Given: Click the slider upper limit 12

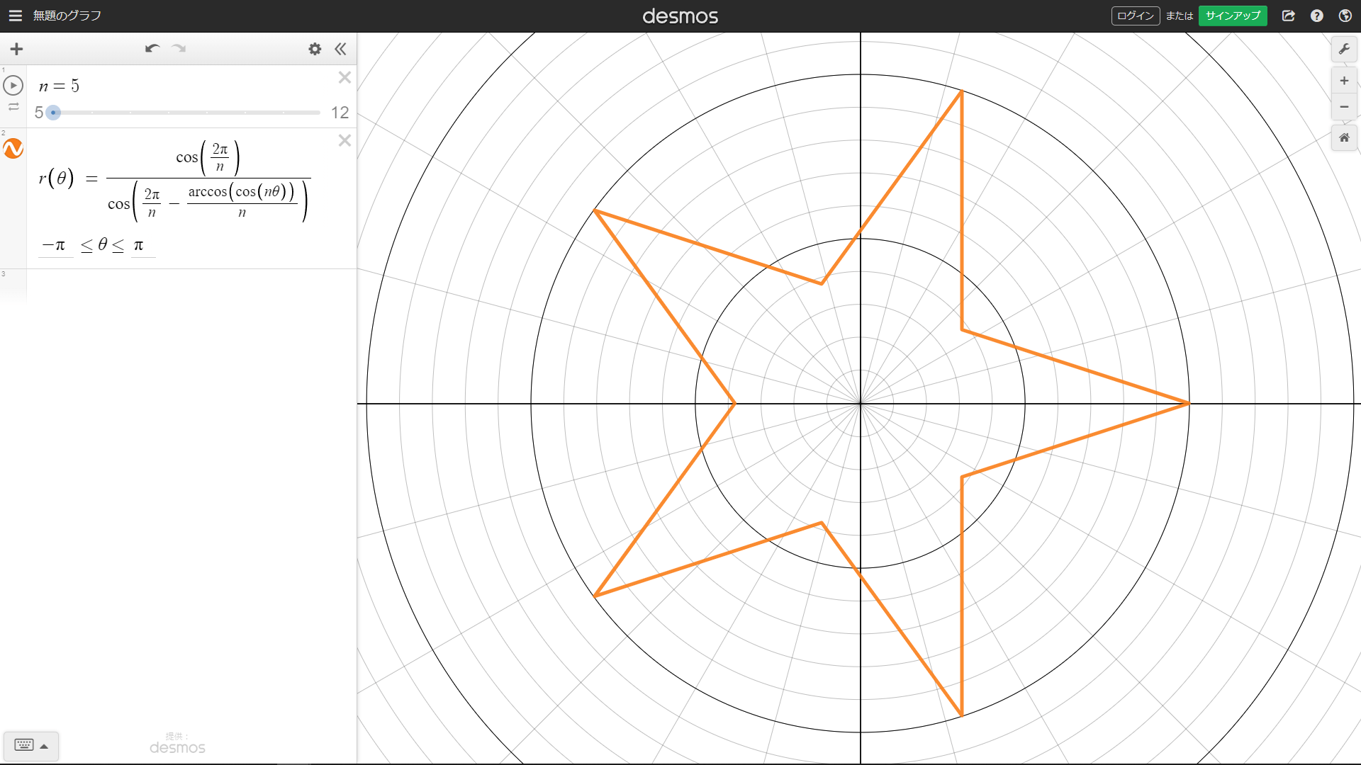Looking at the screenshot, I should pos(340,113).
